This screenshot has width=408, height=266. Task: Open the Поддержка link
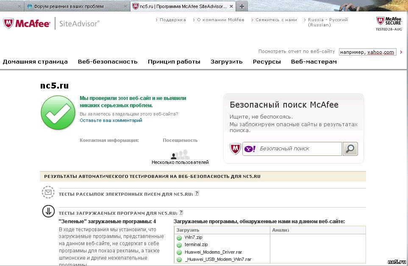coord(172,20)
